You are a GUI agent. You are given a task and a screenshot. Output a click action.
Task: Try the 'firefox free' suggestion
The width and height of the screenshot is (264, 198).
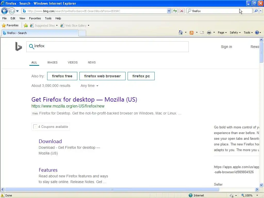62,76
